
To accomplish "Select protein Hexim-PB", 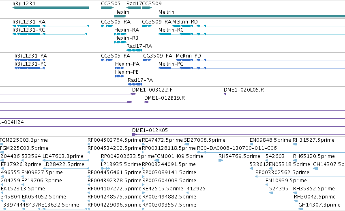I will point(127,72).
